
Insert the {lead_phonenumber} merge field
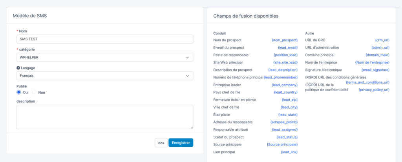pyautogui.click(x=281, y=77)
